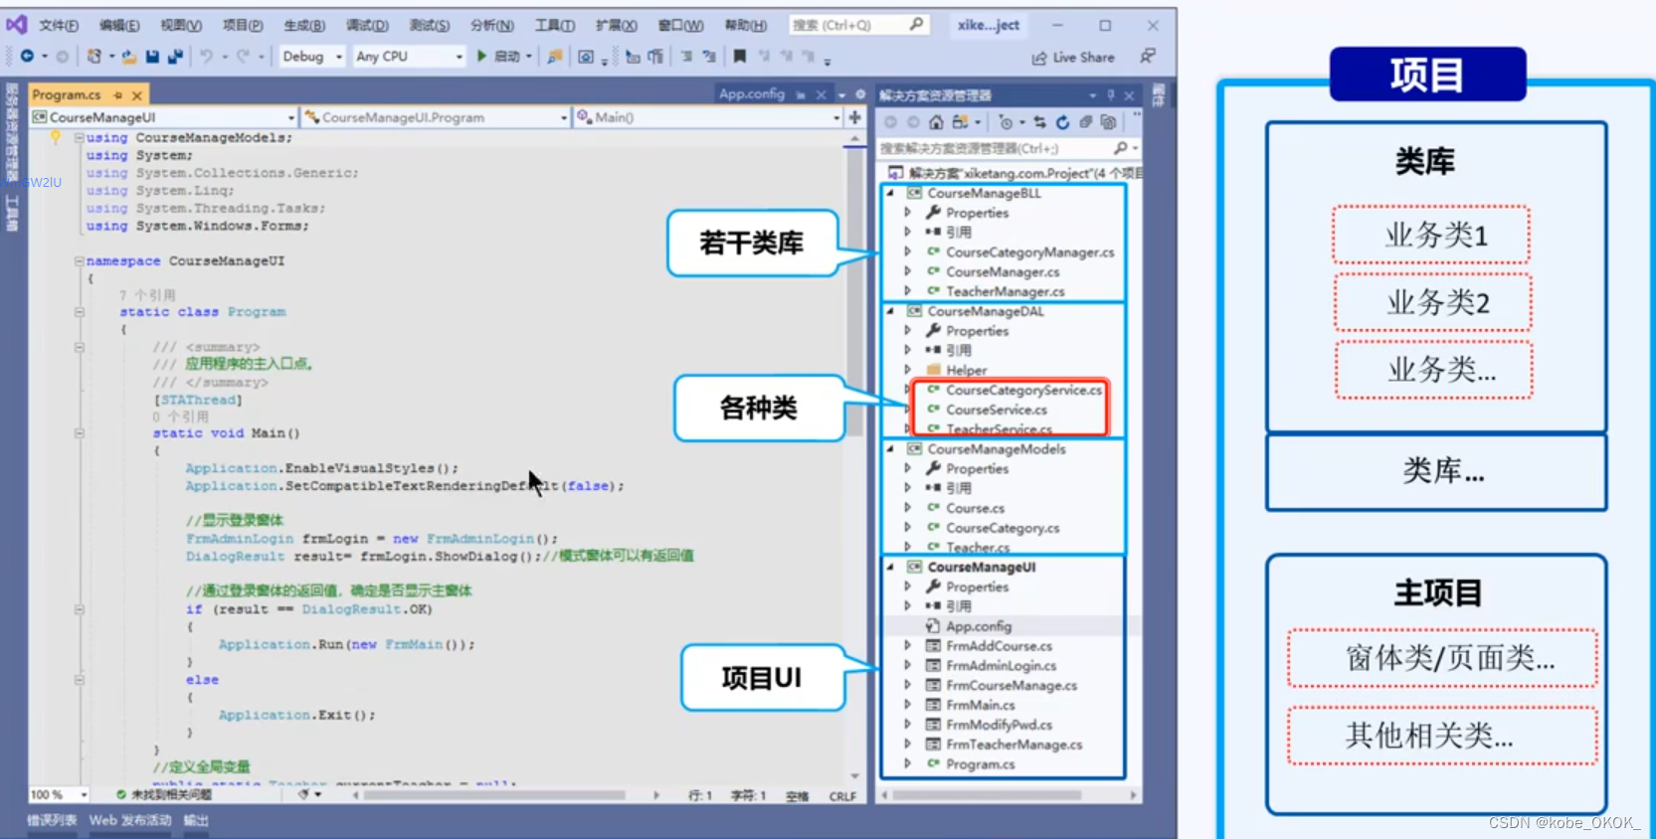Click the pending changes filter clock icon
Screen dimensions: 1656x839
click(1006, 122)
